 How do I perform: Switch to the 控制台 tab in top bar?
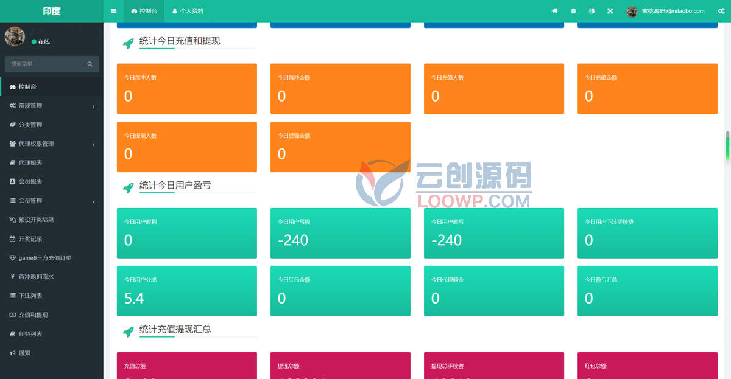[x=144, y=11]
